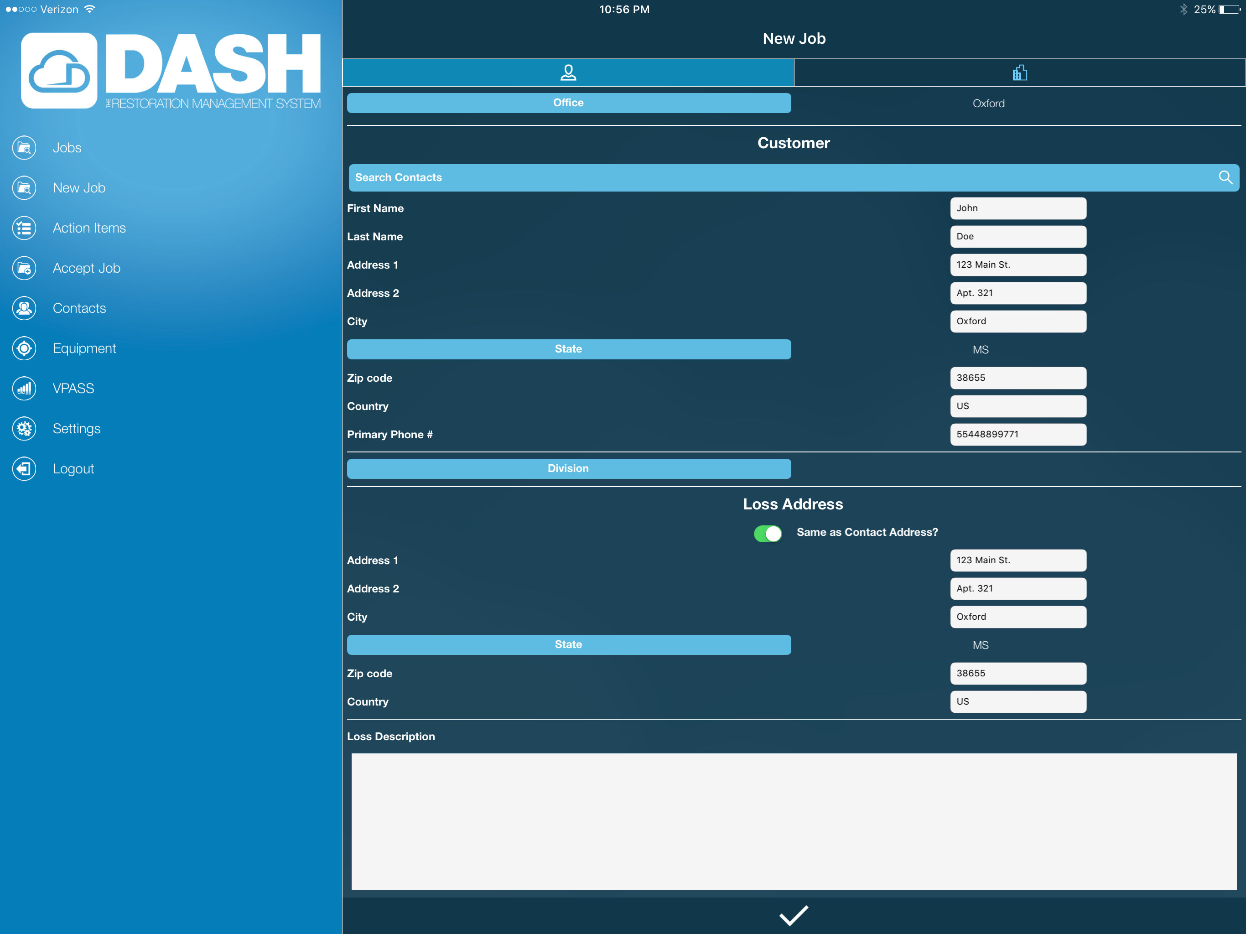The image size is (1246, 934).
Task: Click the Settings gear icon
Action: click(24, 429)
